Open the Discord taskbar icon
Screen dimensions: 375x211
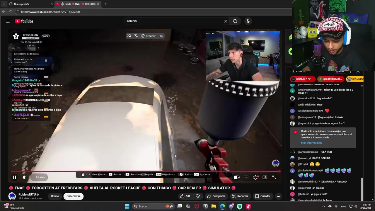pos(231,206)
